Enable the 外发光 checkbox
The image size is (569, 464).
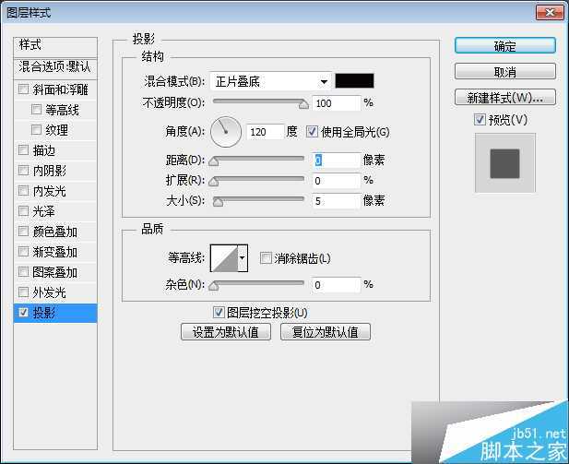[x=24, y=292]
